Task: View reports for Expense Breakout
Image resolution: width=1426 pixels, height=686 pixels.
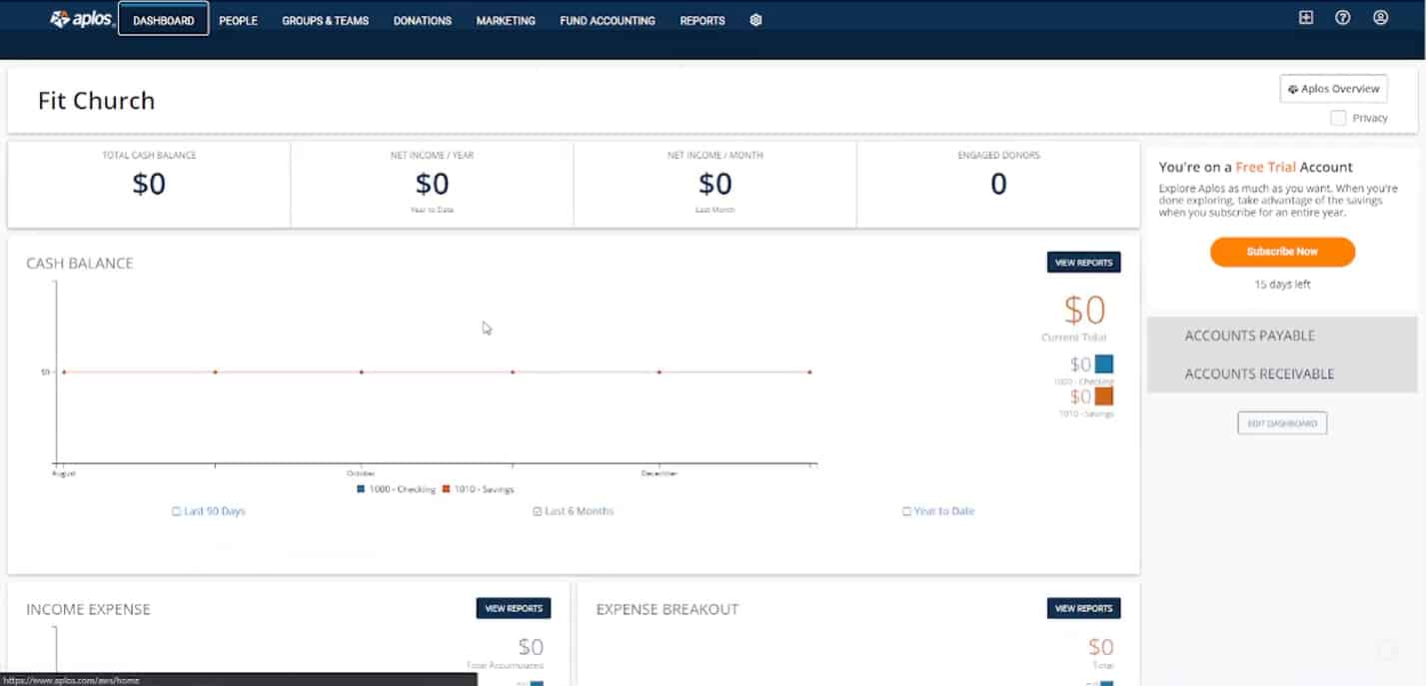Action: [1083, 607]
